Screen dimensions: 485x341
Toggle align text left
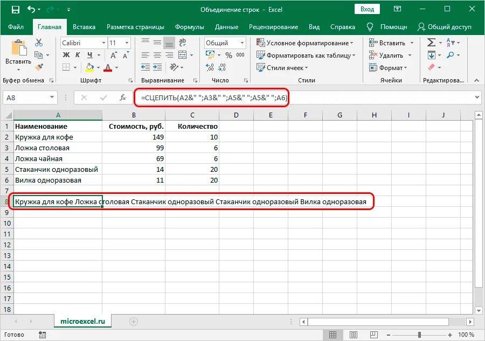coord(145,55)
